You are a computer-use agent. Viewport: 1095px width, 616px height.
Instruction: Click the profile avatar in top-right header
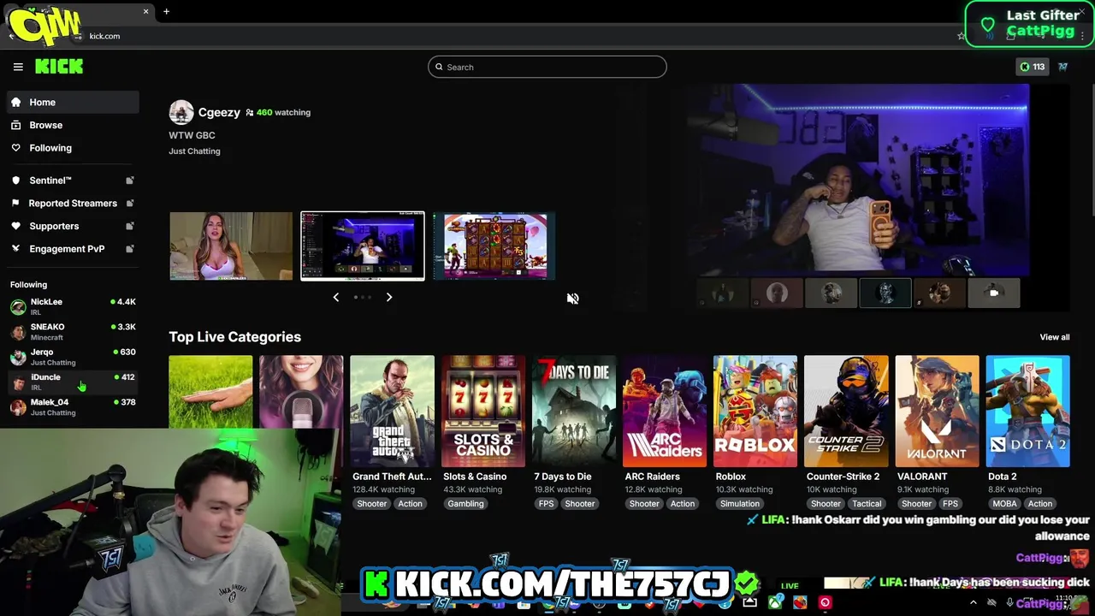click(x=1062, y=67)
